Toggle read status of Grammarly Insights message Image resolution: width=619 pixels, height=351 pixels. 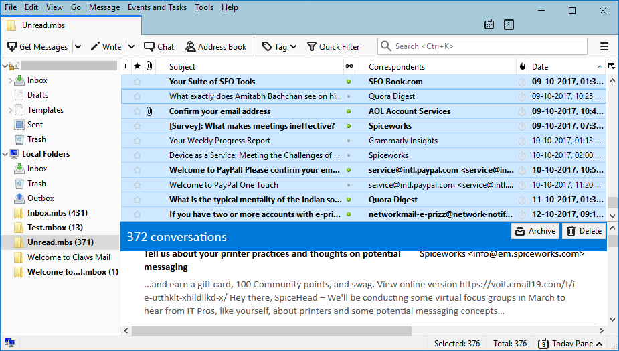349,141
